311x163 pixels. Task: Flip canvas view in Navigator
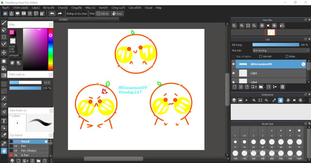[282, 25]
